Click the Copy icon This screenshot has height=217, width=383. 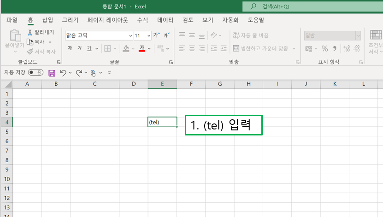point(29,42)
